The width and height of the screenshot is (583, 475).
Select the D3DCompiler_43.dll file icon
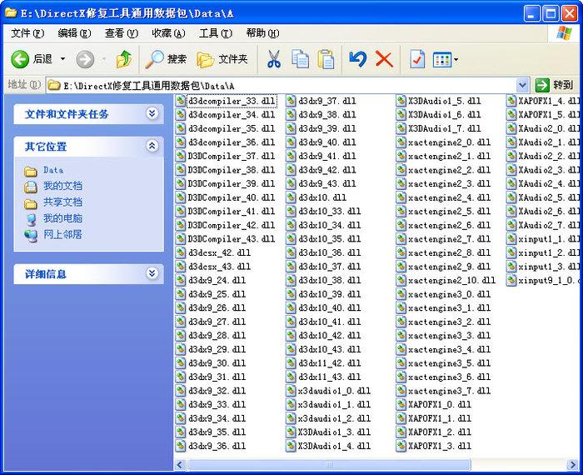[181, 239]
